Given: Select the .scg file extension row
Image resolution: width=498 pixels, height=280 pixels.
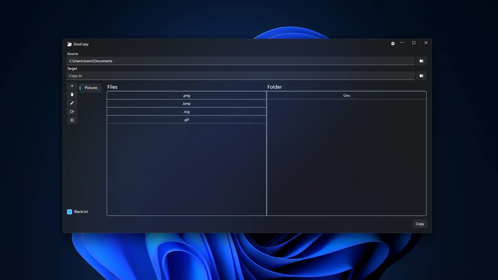Looking at the screenshot, I should [x=186, y=111].
